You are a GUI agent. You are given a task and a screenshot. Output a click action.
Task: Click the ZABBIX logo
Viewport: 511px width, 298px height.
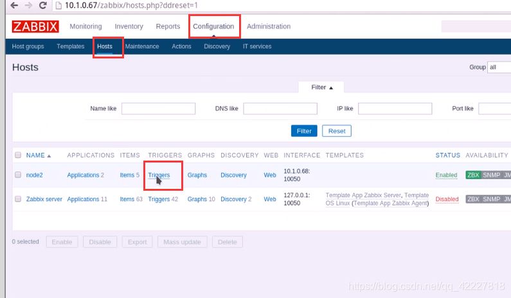coord(35,26)
